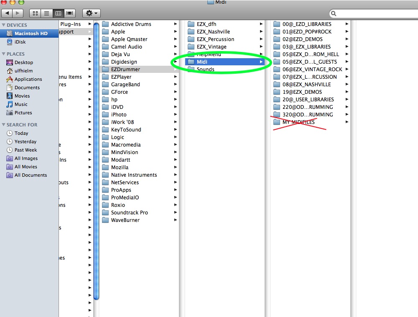Switch to column view
418x317 pixels.
[58, 13]
